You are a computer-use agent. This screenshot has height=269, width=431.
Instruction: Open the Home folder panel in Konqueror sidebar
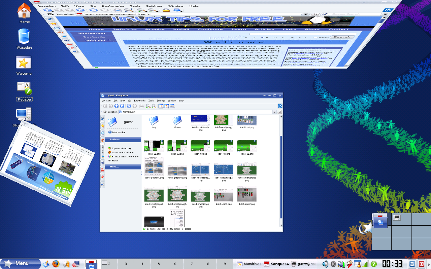pyautogui.click(x=103, y=140)
